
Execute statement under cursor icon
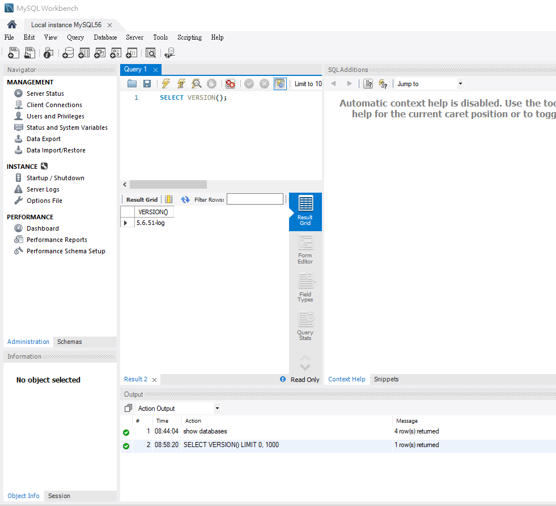181,84
